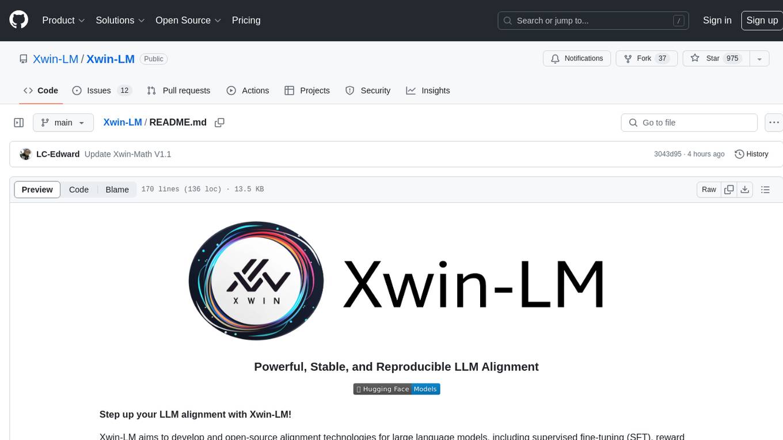Viewport: 783px width, 440px height.
Task: Switch to the Security tab
Action: coord(368,90)
